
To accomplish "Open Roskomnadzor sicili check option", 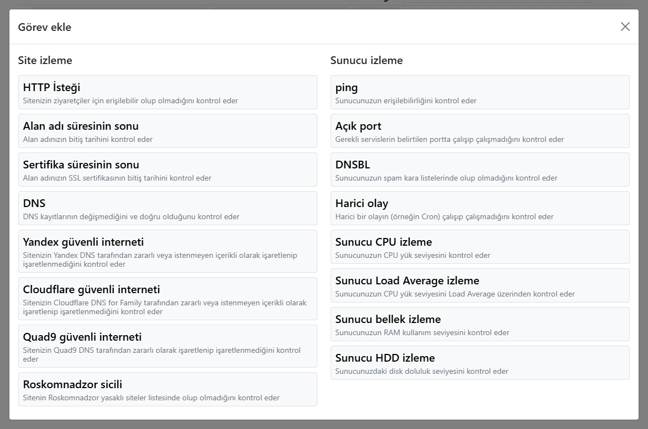I will pyautogui.click(x=168, y=389).
